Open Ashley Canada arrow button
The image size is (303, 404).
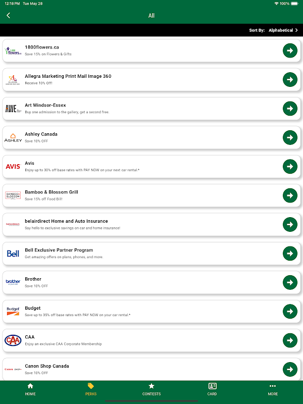coord(290,137)
